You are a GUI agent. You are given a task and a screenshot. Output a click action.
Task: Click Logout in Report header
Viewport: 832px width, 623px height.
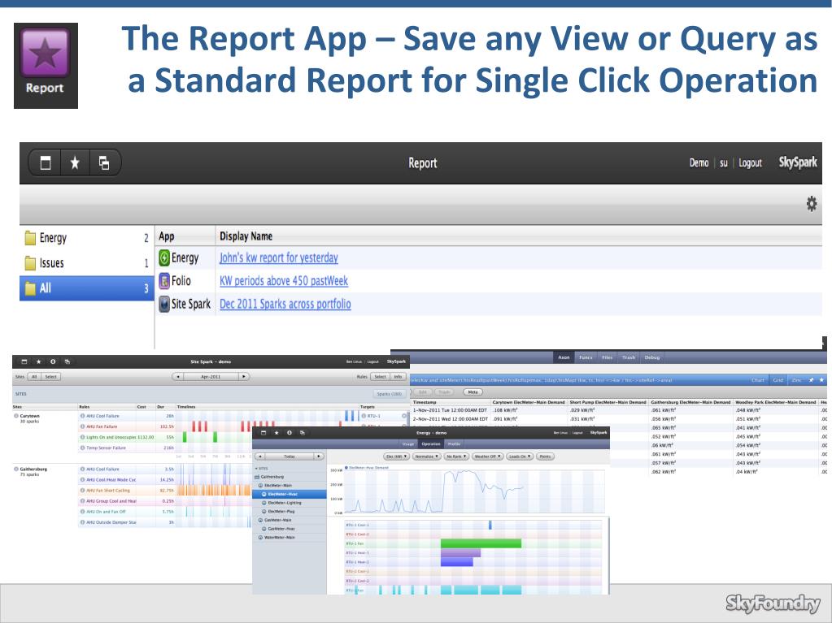click(751, 163)
